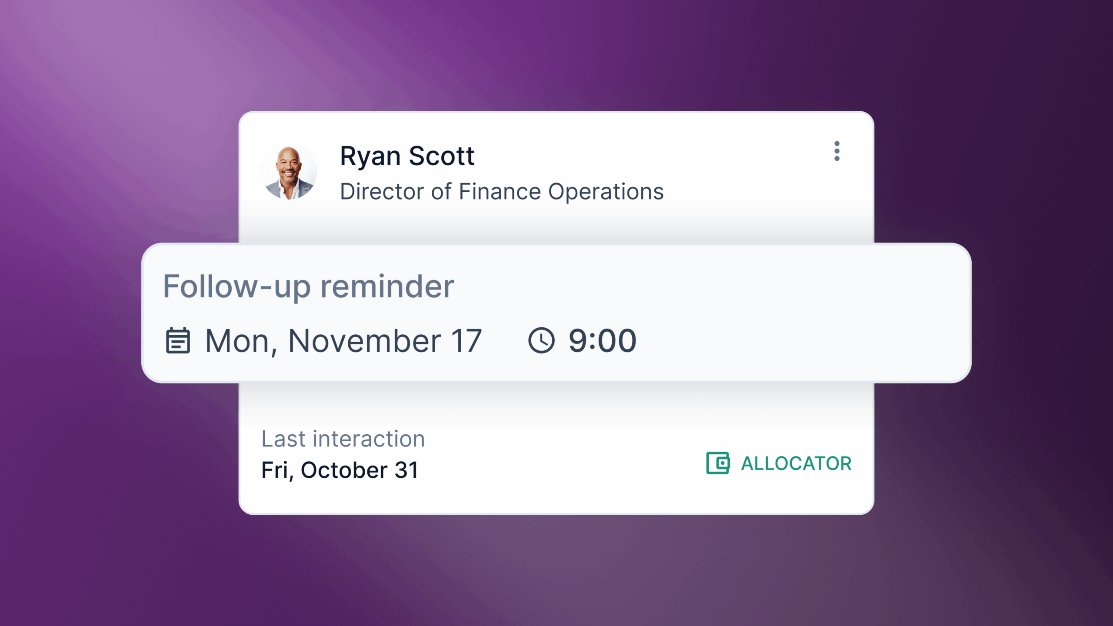
Task: Change the 9:00 reminder time
Action: point(602,340)
